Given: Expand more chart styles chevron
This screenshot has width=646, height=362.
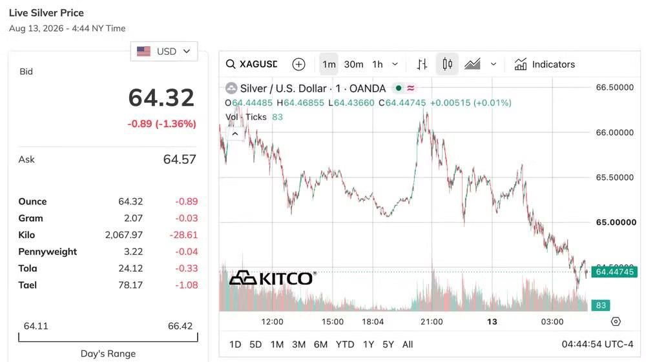Looking at the screenshot, I should pyautogui.click(x=494, y=64).
